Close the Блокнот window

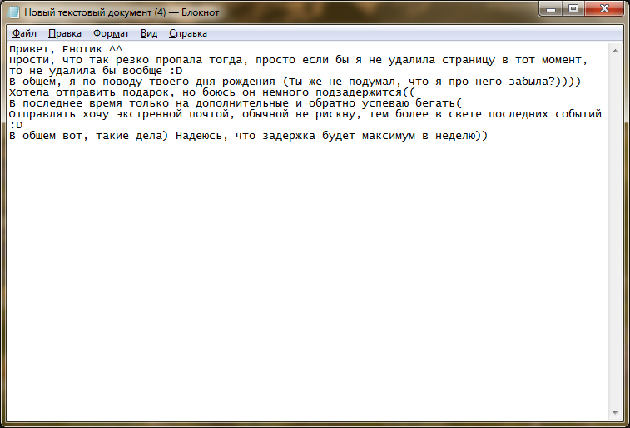tap(604, 9)
